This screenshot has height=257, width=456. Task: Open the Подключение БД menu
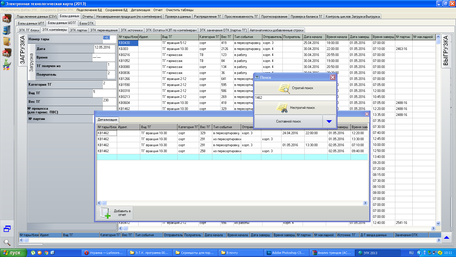89,10
